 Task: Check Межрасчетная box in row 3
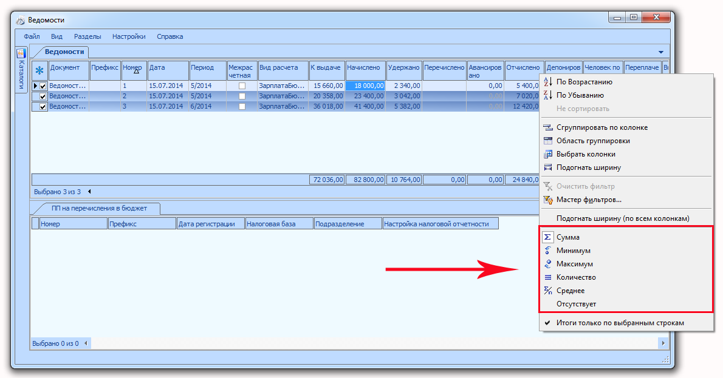(x=242, y=106)
